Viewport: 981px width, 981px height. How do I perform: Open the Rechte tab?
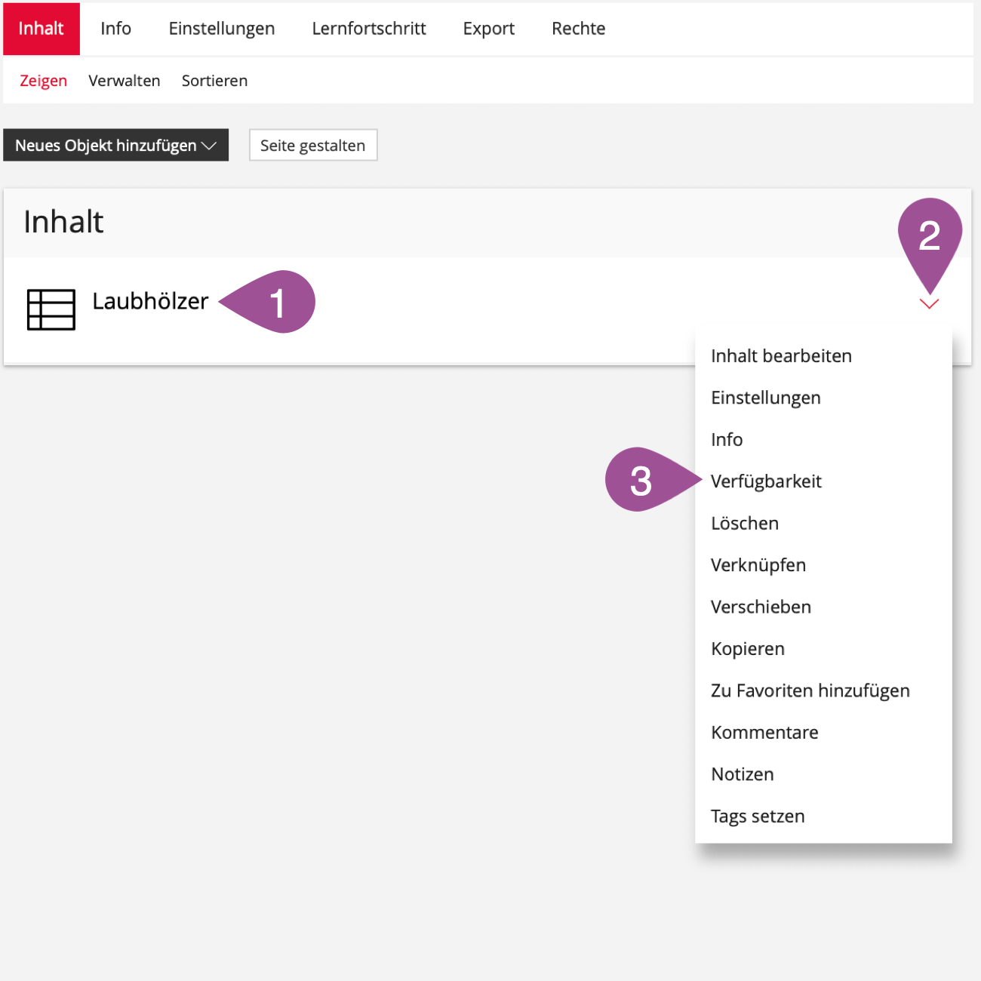[578, 29]
